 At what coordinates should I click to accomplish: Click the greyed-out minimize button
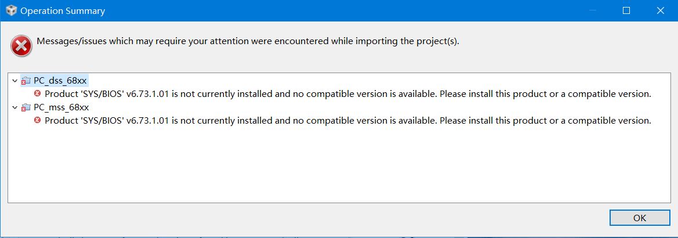593,11
